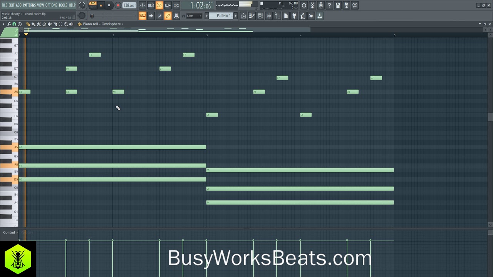
Task: Open the EDIT menu
Action: pos(12,5)
